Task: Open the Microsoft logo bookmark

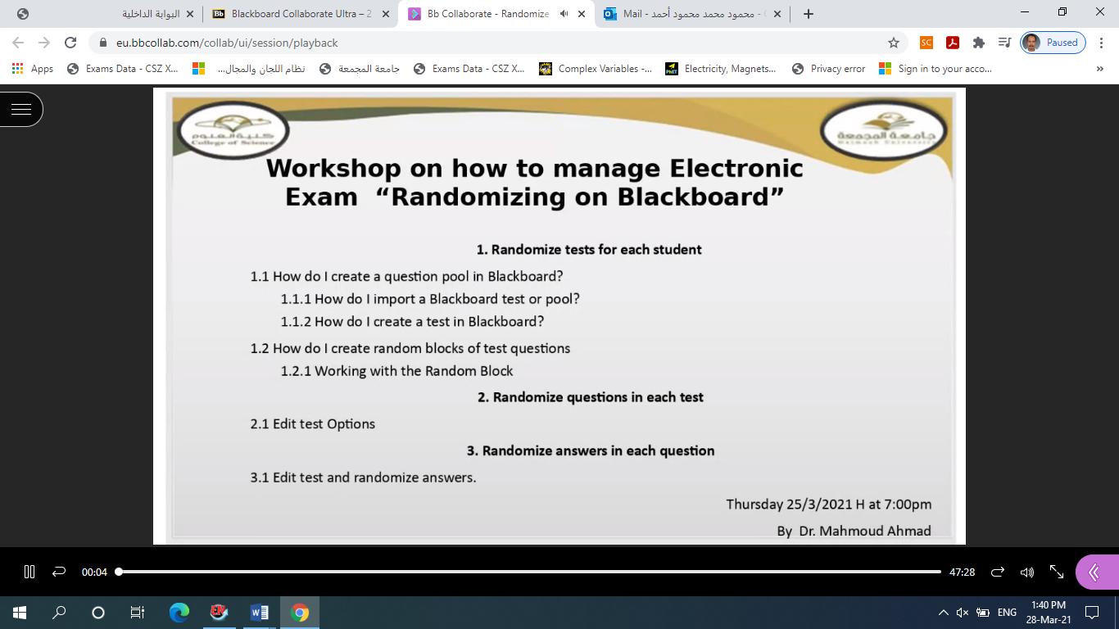Action: point(198,69)
